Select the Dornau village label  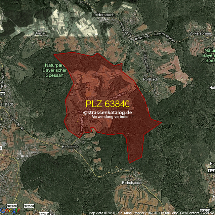40,33
